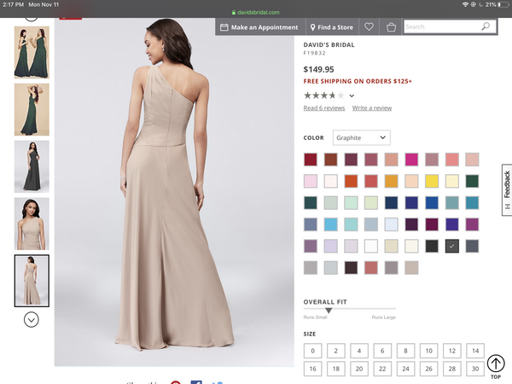Click the star rating stars
This screenshot has width=512, height=384.
[323, 96]
